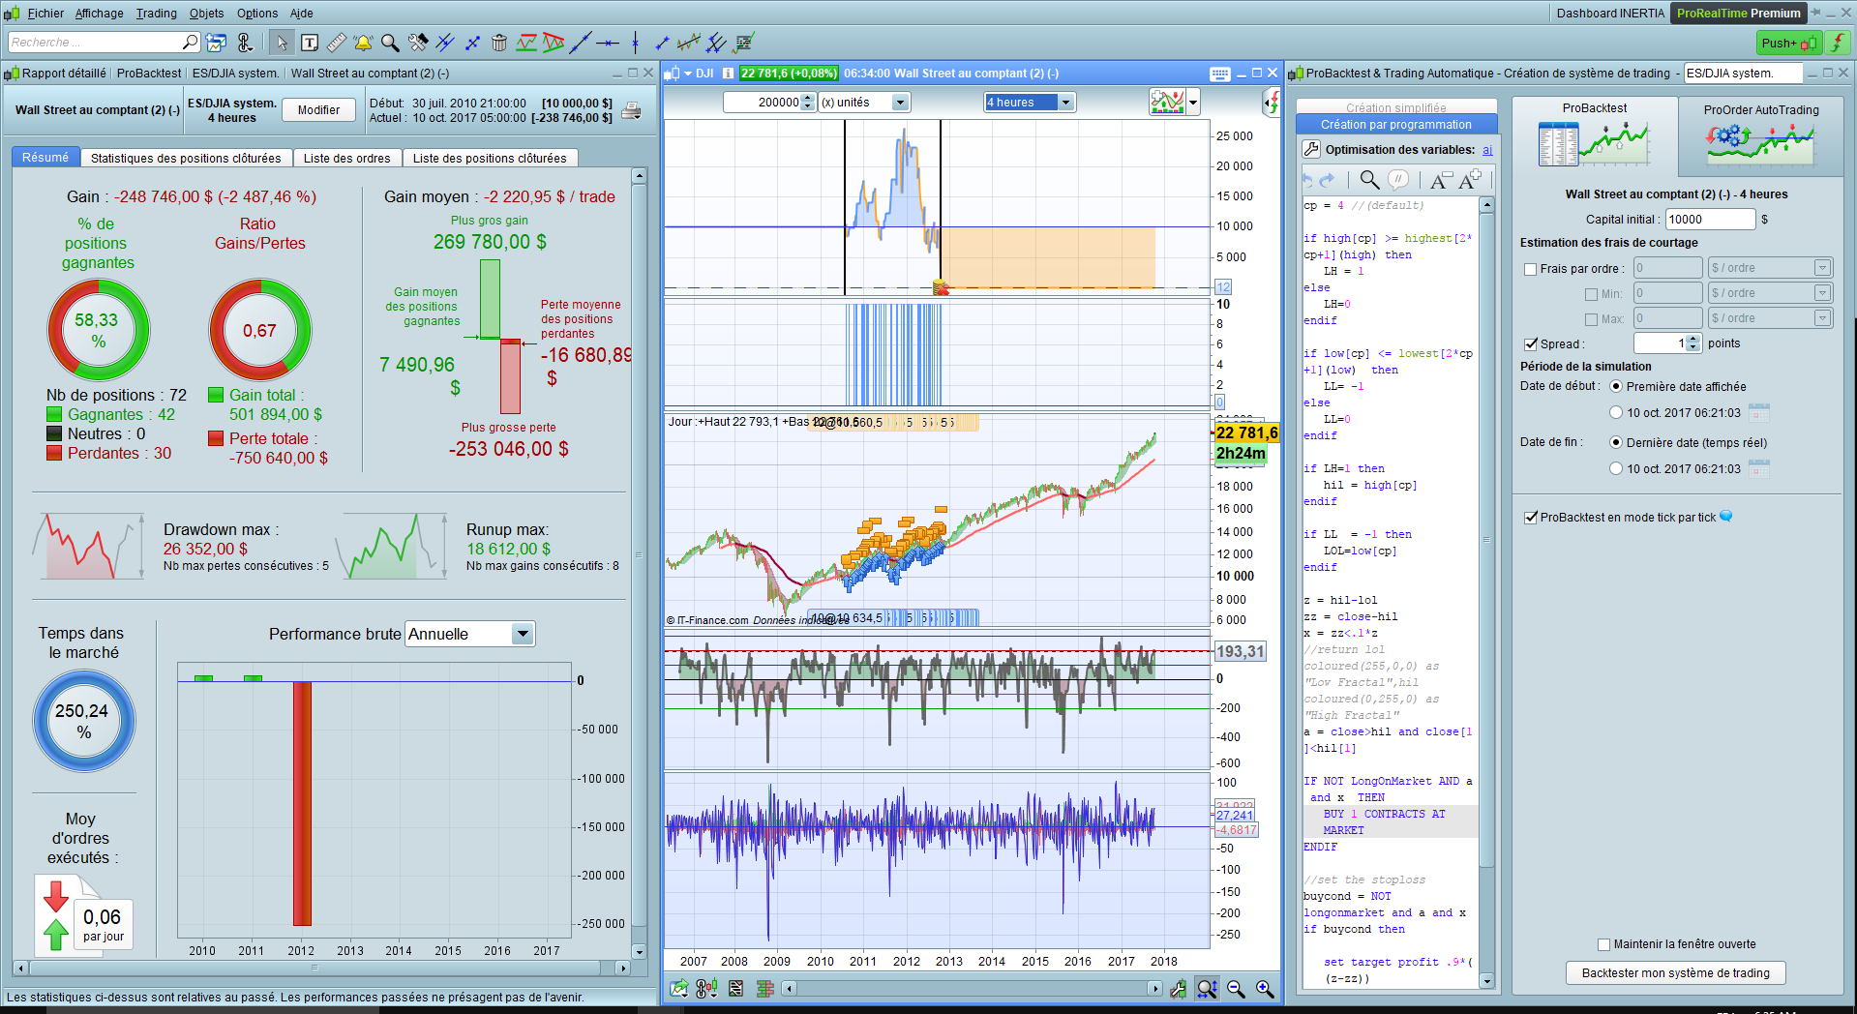Open the Trading menu
The image size is (1857, 1014).
pyautogui.click(x=156, y=14)
